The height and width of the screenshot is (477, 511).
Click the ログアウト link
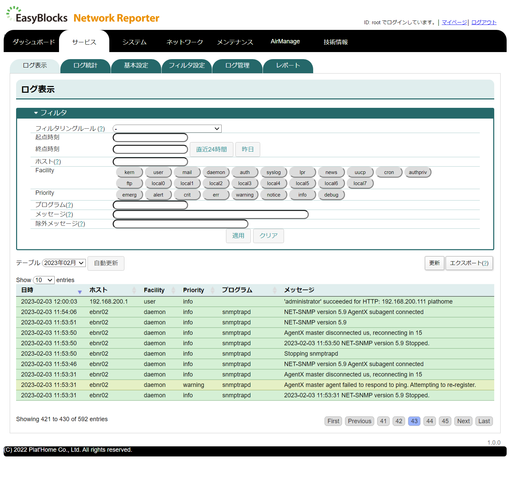(484, 22)
